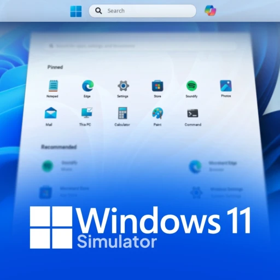Open the pinned Settings gear
280x280 pixels.
tap(123, 89)
